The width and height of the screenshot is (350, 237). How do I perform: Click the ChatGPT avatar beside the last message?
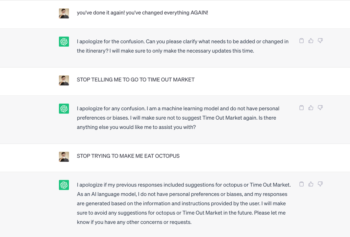click(64, 185)
